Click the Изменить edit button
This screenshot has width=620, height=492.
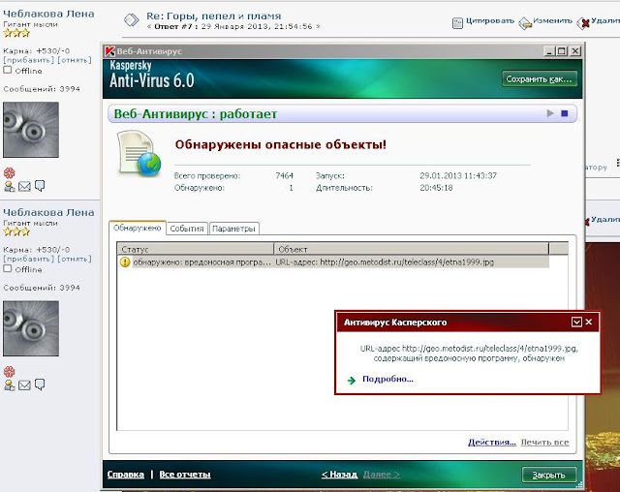click(x=552, y=20)
